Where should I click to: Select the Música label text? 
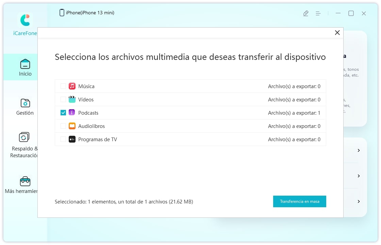tap(86, 86)
